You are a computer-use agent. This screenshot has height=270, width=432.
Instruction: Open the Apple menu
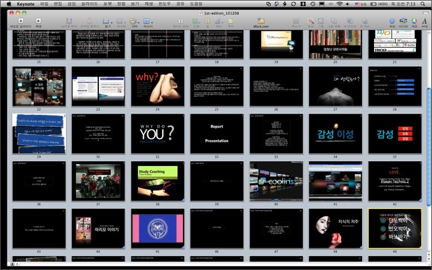point(9,4)
